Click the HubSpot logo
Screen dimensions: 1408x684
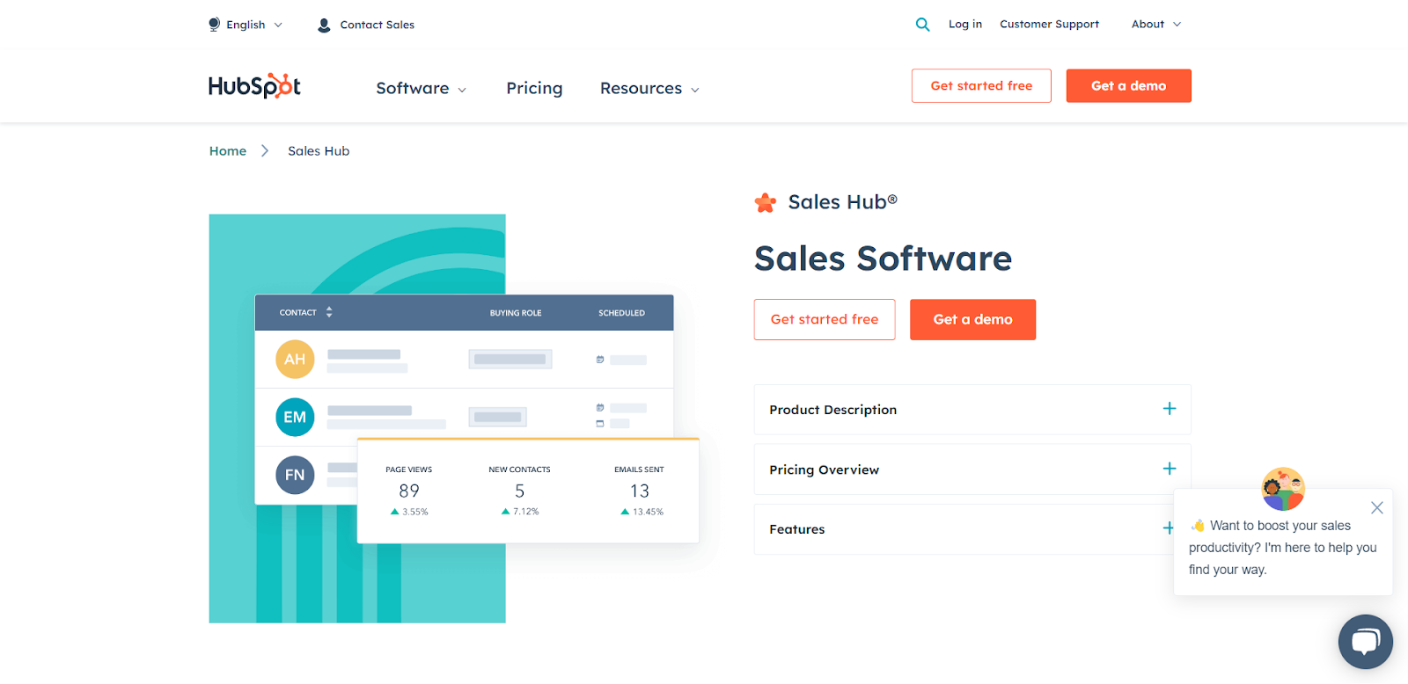click(x=254, y=85)
